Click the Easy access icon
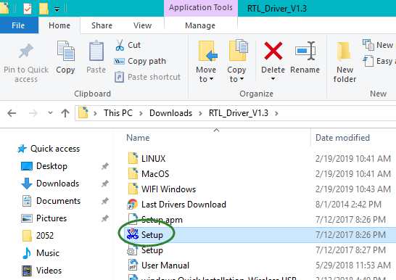The height and width of the screenshot is (280, 396). click(368, 61)
